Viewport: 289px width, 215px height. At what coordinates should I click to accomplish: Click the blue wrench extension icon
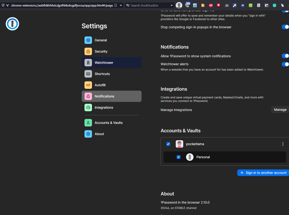(234, 5)
